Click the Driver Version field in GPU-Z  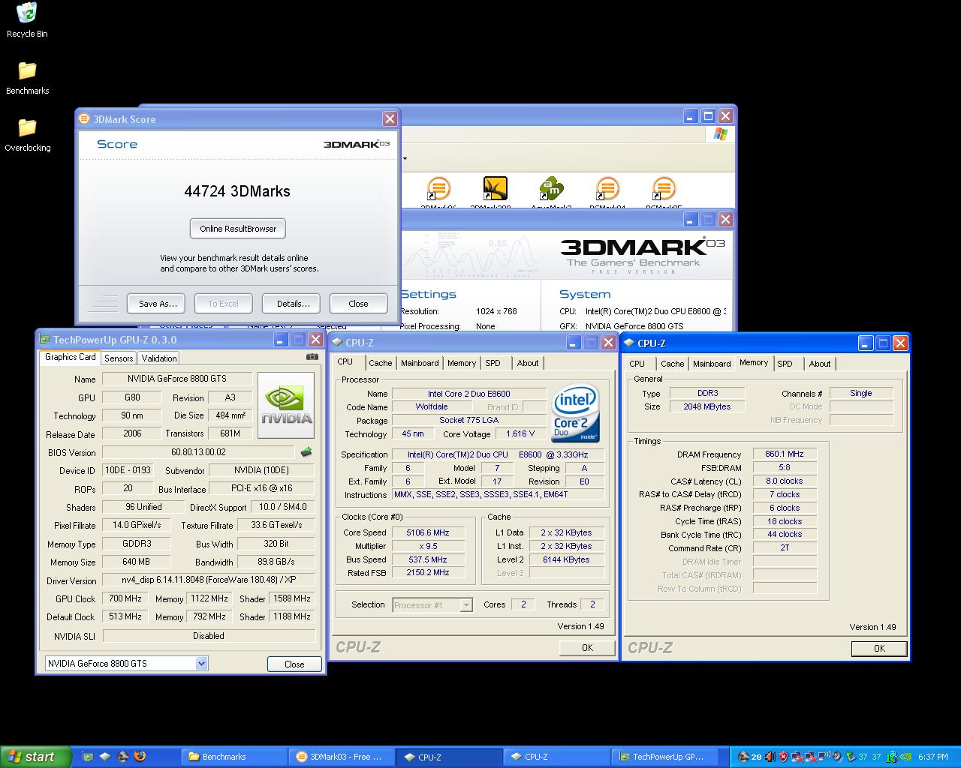tap(209, 580)
